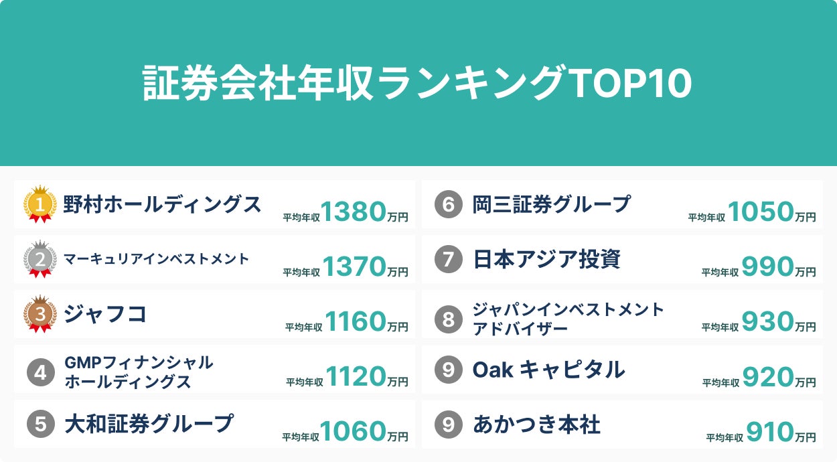Click the silver medal rank 2 icon

coord(40,259)
